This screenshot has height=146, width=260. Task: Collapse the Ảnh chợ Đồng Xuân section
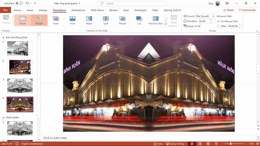coord(3,38)
